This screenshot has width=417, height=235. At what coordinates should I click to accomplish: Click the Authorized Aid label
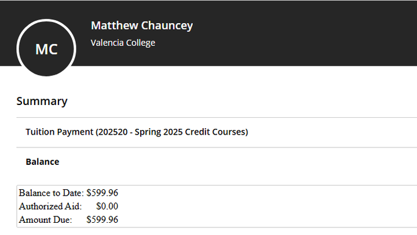(x=50, y=206)
